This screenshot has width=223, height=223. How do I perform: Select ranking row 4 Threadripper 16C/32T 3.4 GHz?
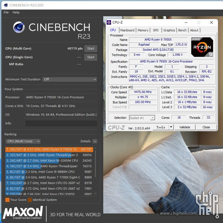[x=49, y=166]
